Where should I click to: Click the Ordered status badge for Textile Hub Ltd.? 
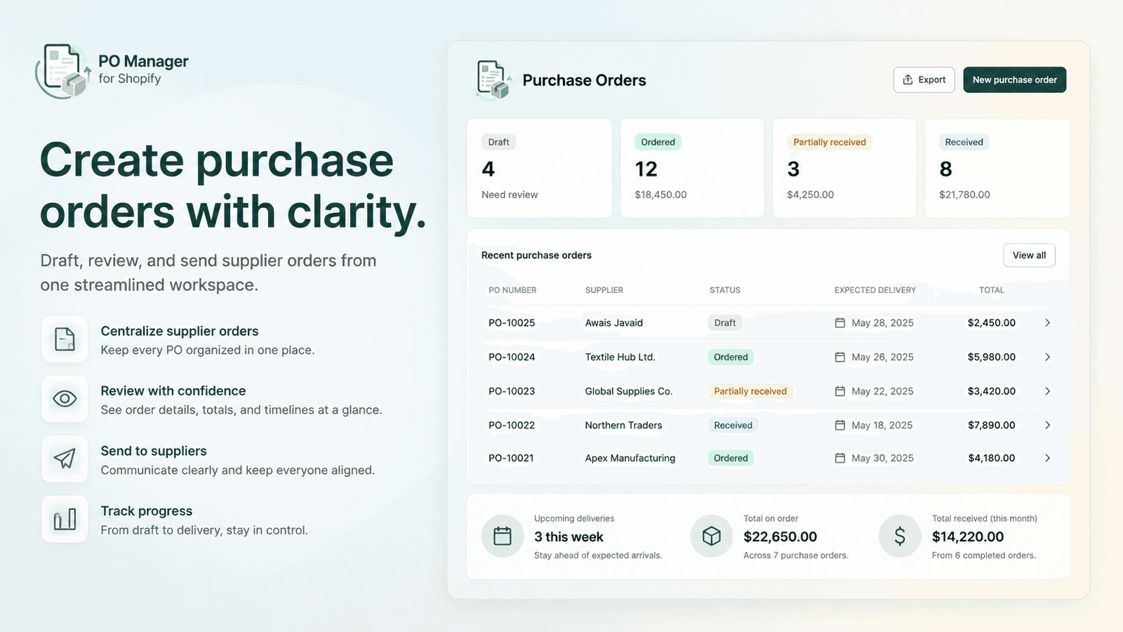[x=731, y=357]
